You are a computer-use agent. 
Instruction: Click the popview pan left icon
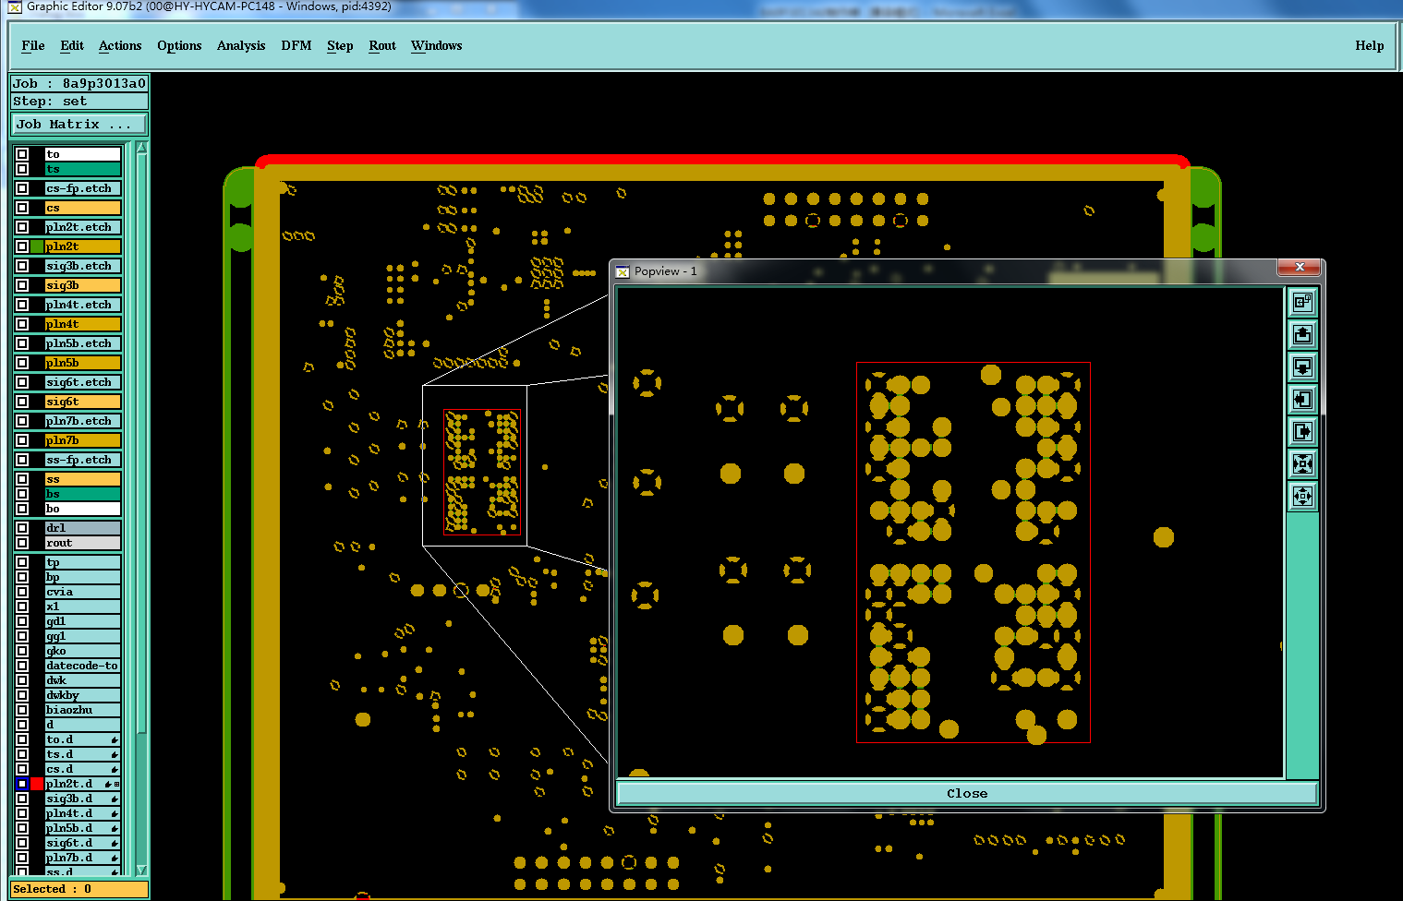tap(1302, 399)
